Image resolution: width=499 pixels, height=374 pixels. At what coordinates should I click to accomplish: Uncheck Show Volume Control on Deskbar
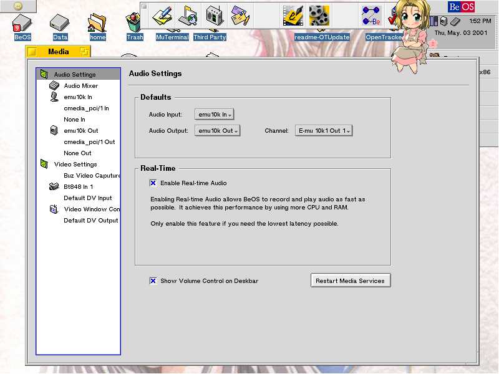(153, 281)
